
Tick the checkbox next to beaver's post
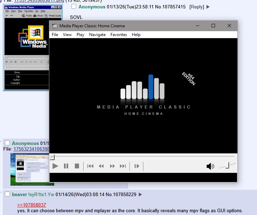(7, 194)
